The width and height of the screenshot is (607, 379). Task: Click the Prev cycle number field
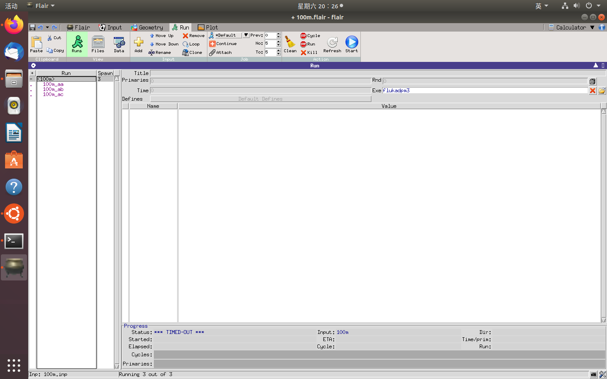pyautogui.click(x=270, y=35)
